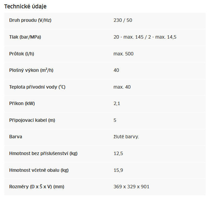Select Hmotnost včetně obalu (kg) label
This screenshot has height=201, width=210.
pyautogui.click(x=39, y=170)
